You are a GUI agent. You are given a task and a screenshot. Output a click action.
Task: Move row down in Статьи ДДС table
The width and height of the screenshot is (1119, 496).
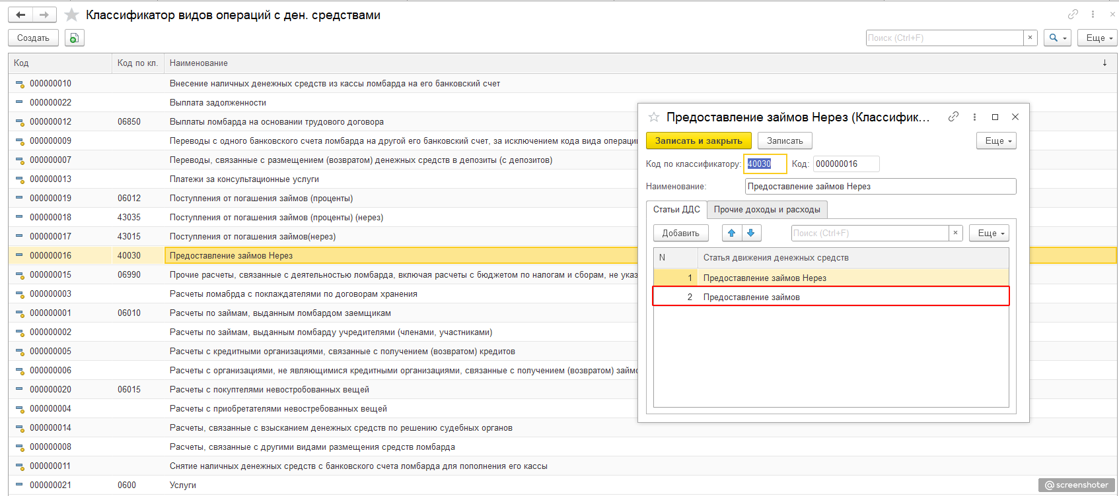751,233
